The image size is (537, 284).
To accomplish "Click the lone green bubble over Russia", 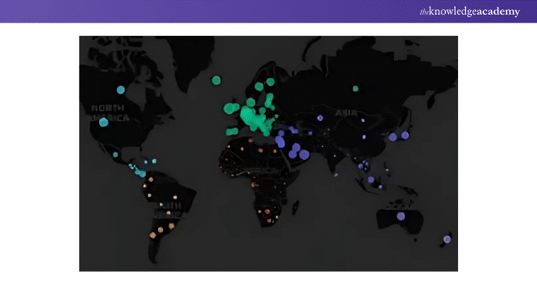I will [x=355, y=88].
